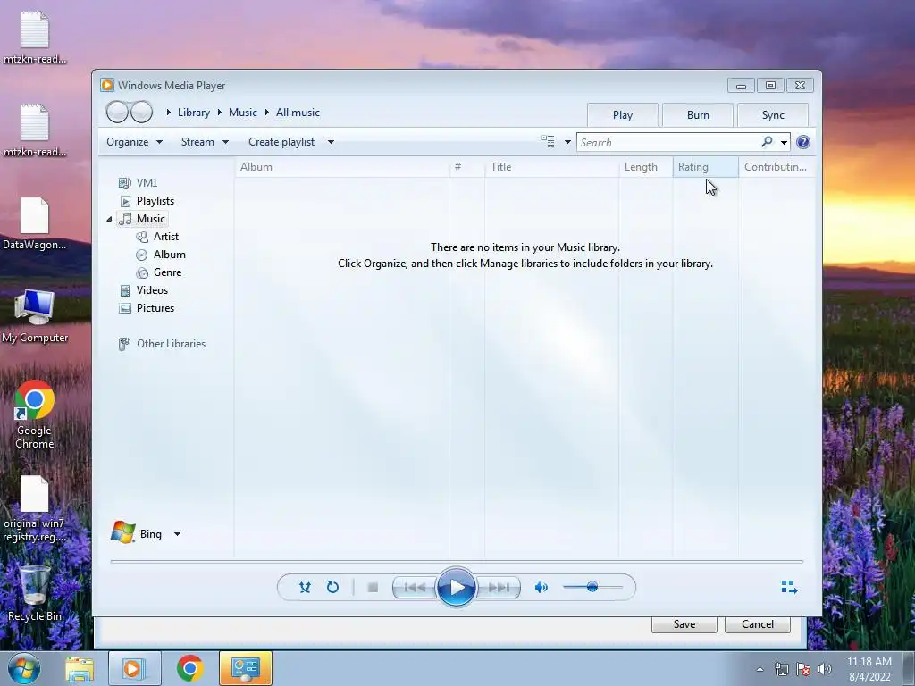Open File Explorer from taskbar

tap(80, 668)
